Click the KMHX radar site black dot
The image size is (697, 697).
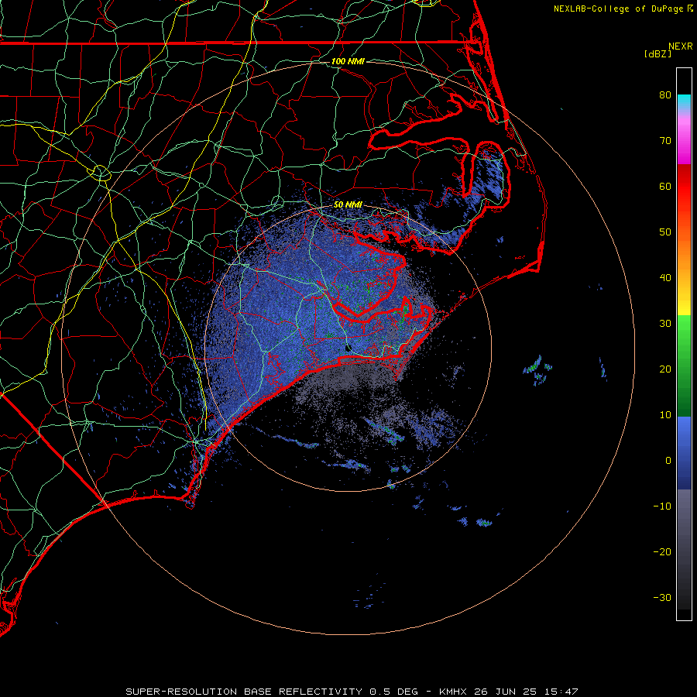coord(348,348)
